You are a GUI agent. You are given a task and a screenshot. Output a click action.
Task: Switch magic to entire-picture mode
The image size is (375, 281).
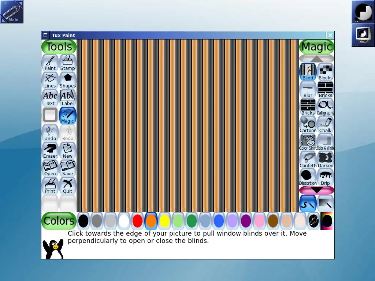(x=325, y=203)
